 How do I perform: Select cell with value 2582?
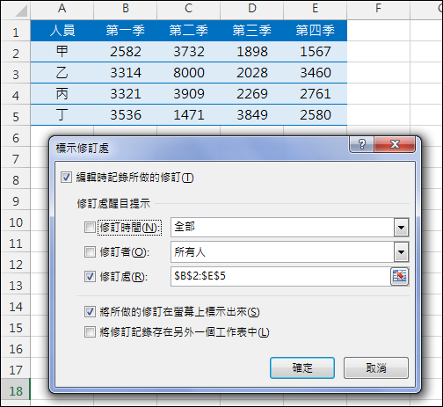click(x=126, y=52)
